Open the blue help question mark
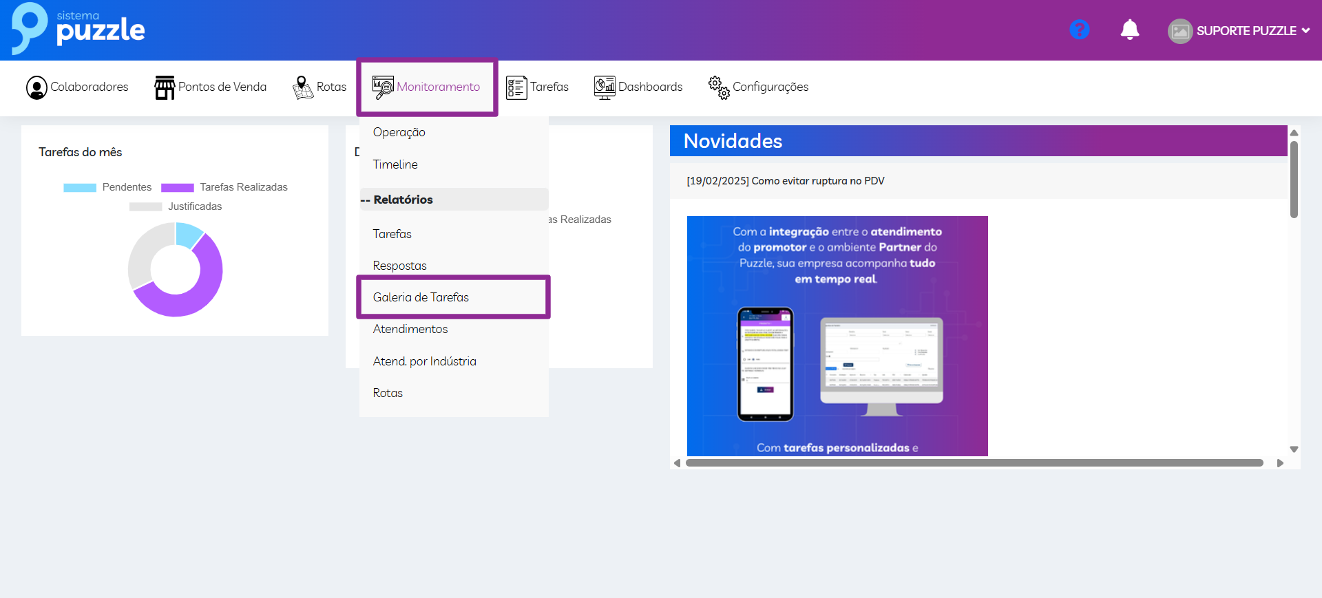Screen dimensions: 1322x598 (1079, 30)
